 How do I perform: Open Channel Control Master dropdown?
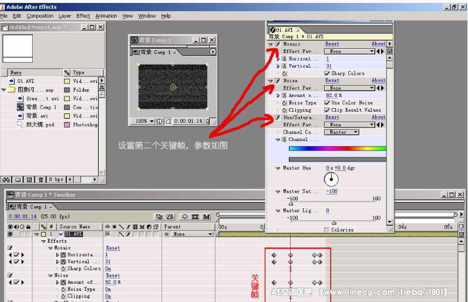[x=341, y=132]
